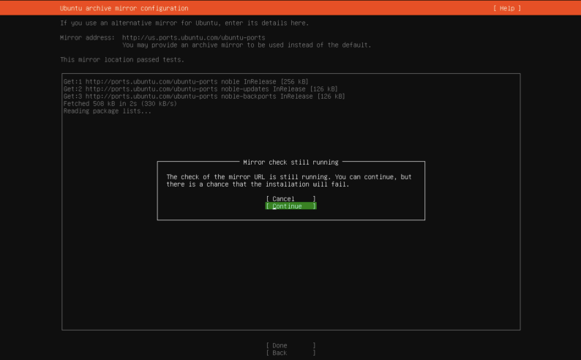Click the 'Reading package lists...' log line
The height and width of the screenshot is (360, 581).
pyautogui.click(x=108, y=110)
